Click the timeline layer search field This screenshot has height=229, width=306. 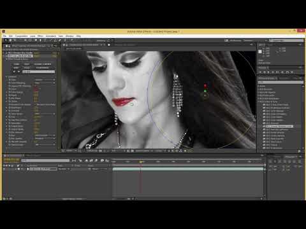(45, 160)
